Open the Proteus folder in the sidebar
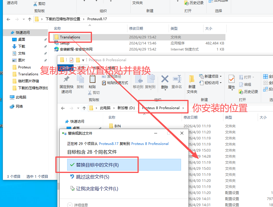 24,67
